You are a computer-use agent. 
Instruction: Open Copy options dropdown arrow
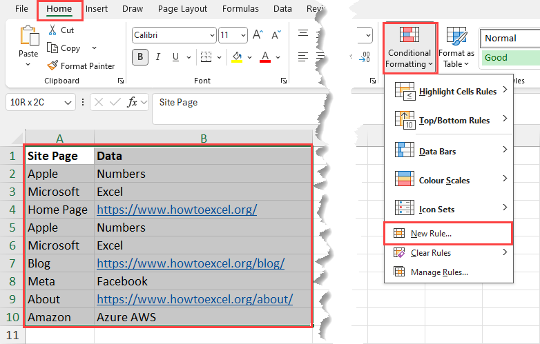click(94, 48)
